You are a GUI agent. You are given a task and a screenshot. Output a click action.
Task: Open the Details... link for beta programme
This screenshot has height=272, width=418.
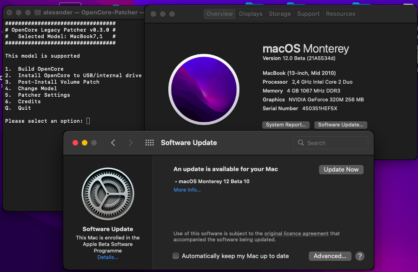click(108, 257)
